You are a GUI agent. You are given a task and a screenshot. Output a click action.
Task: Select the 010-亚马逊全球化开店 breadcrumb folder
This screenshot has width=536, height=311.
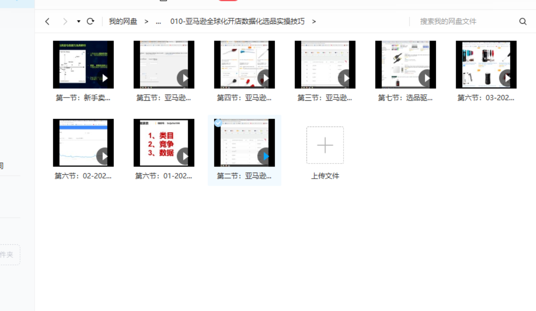pyautogui.click(x=237, y=21)
